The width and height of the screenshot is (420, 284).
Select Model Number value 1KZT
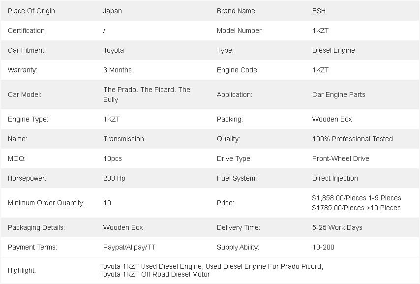pos(320,31)
